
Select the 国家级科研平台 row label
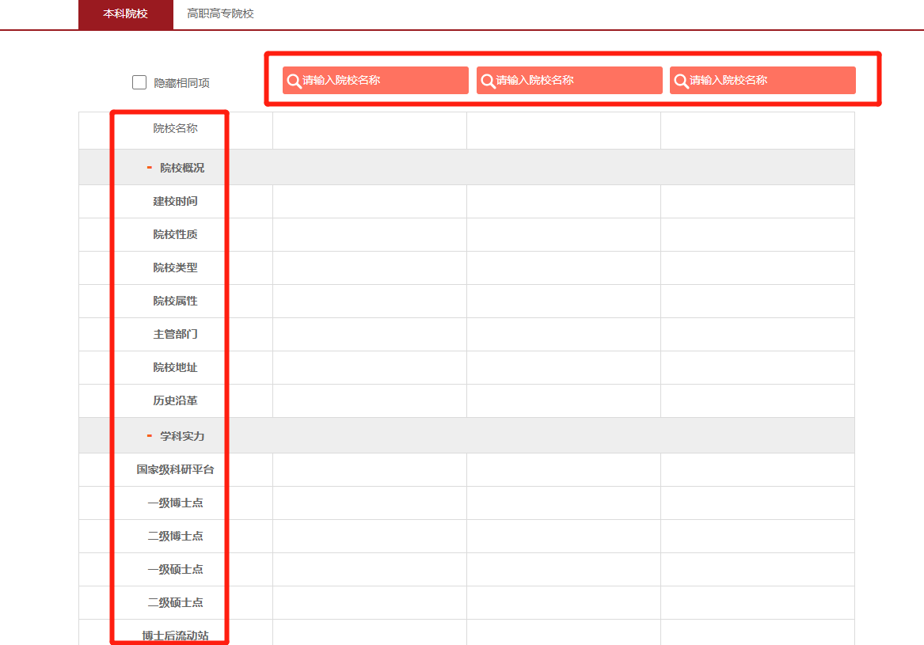[x=175, y=470]
